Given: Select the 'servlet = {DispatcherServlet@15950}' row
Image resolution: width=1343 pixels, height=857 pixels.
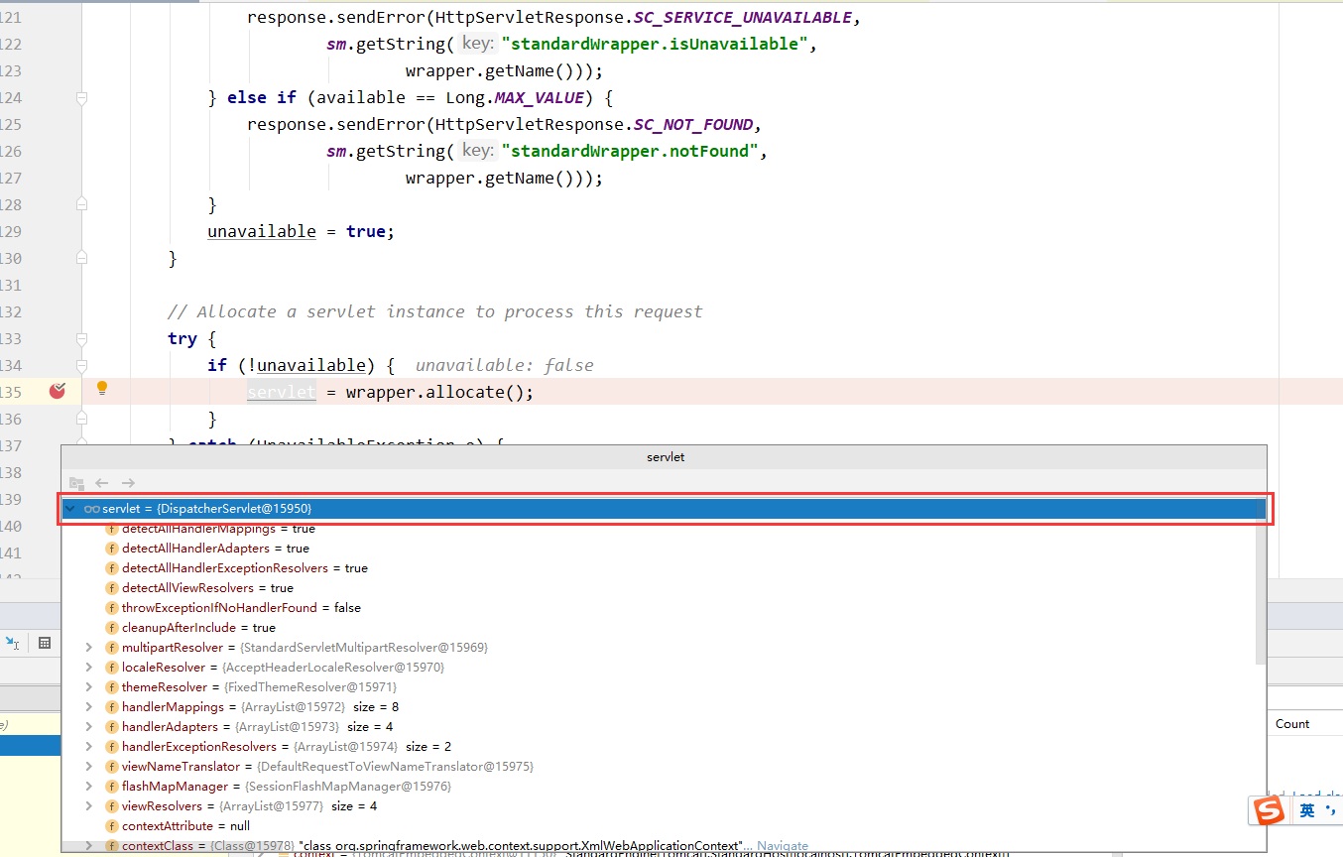Looking at the screenshot, I should [x=665, y=509].
